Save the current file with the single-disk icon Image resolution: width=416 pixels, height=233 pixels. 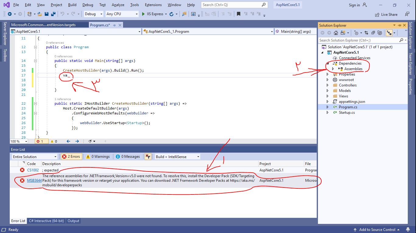[47, 14]
